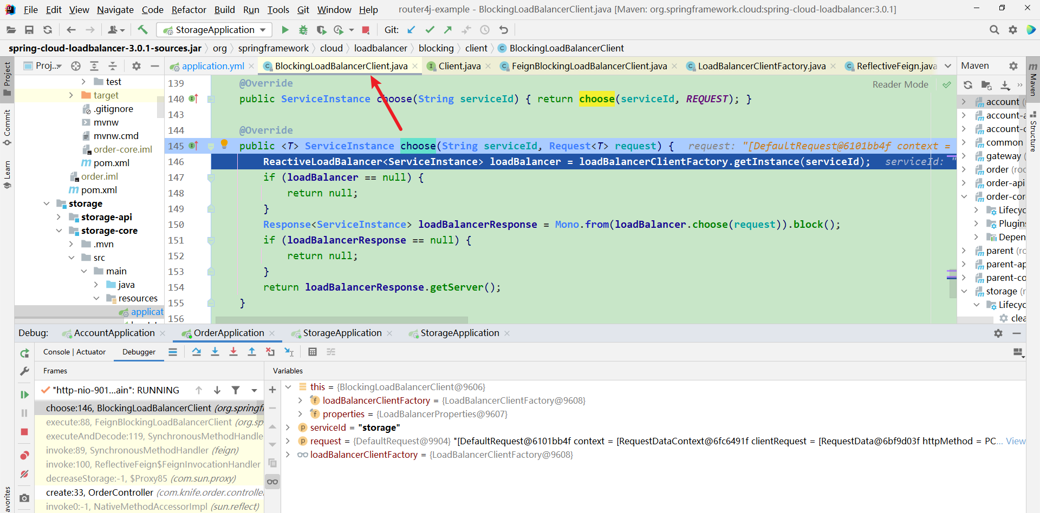The height and width of the screenshot is (513, 1040).
Task: Click the Step Out debugger icon
Action: [x=252, y=352]
